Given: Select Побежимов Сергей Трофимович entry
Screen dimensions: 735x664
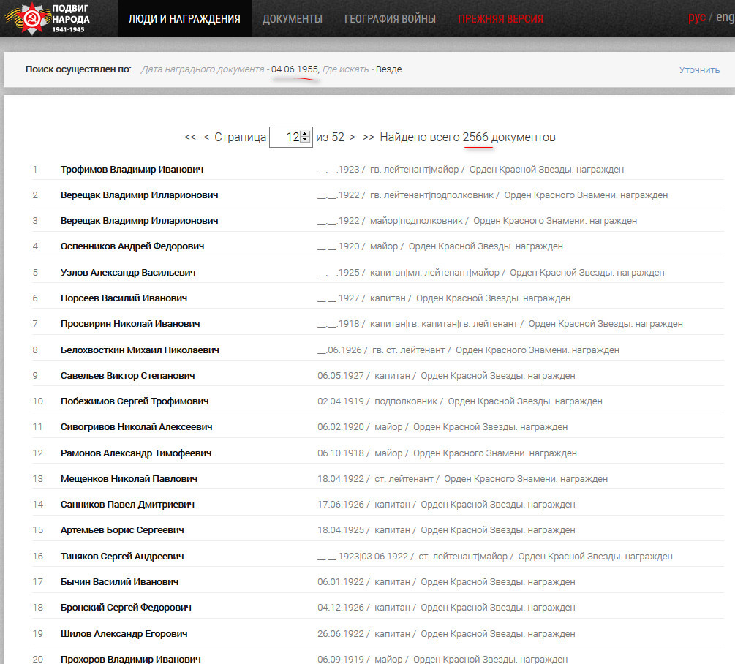Looking at the screenshot, I should pos(135,401).
